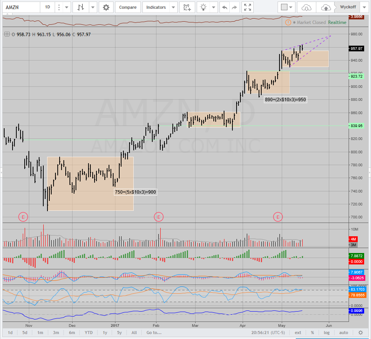Toggle auto scale on price axis
This screenshot has height=339, width=371.
(x=343, y=333)
